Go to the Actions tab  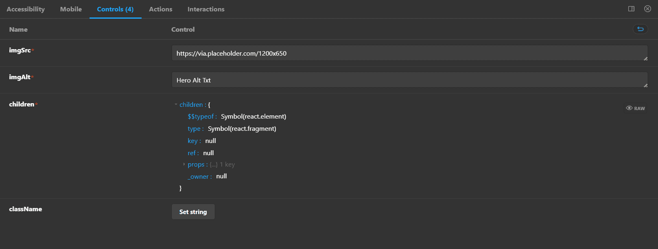point(160,9)
